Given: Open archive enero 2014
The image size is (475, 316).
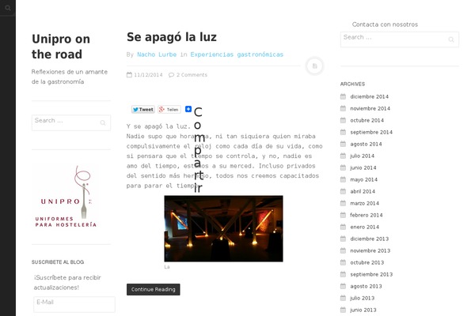Looking at the screenshot, I should (364, 227).
